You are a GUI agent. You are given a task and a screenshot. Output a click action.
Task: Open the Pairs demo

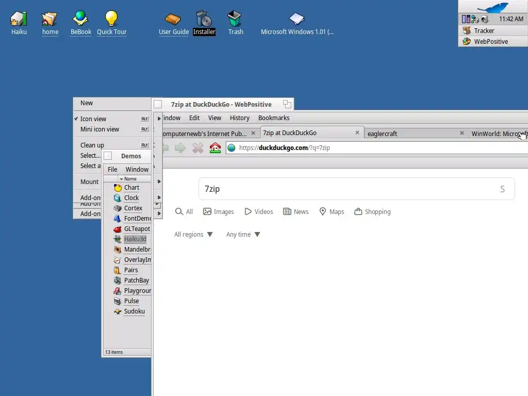pyautogui.click(x=126, y=270)
